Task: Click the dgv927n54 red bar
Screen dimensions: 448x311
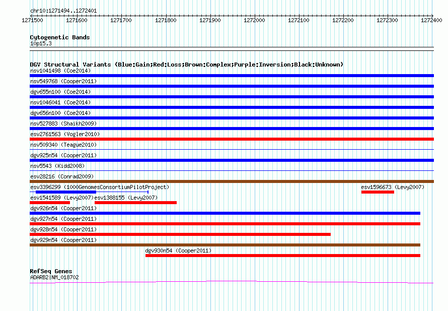Action: coord(225,224)
